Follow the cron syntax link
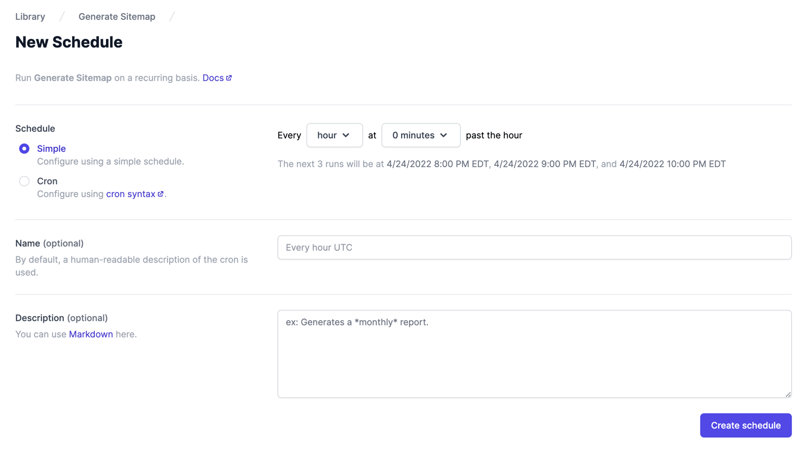This screenshot has height=456, width=811. (x=130, y=194)
